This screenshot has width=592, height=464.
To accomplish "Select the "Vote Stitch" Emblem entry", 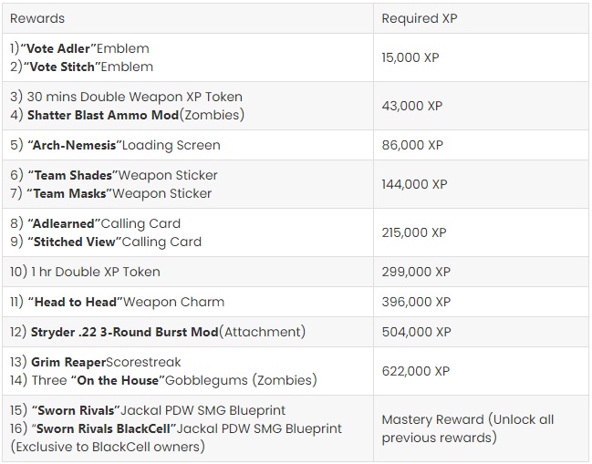I will coord(81,67).
